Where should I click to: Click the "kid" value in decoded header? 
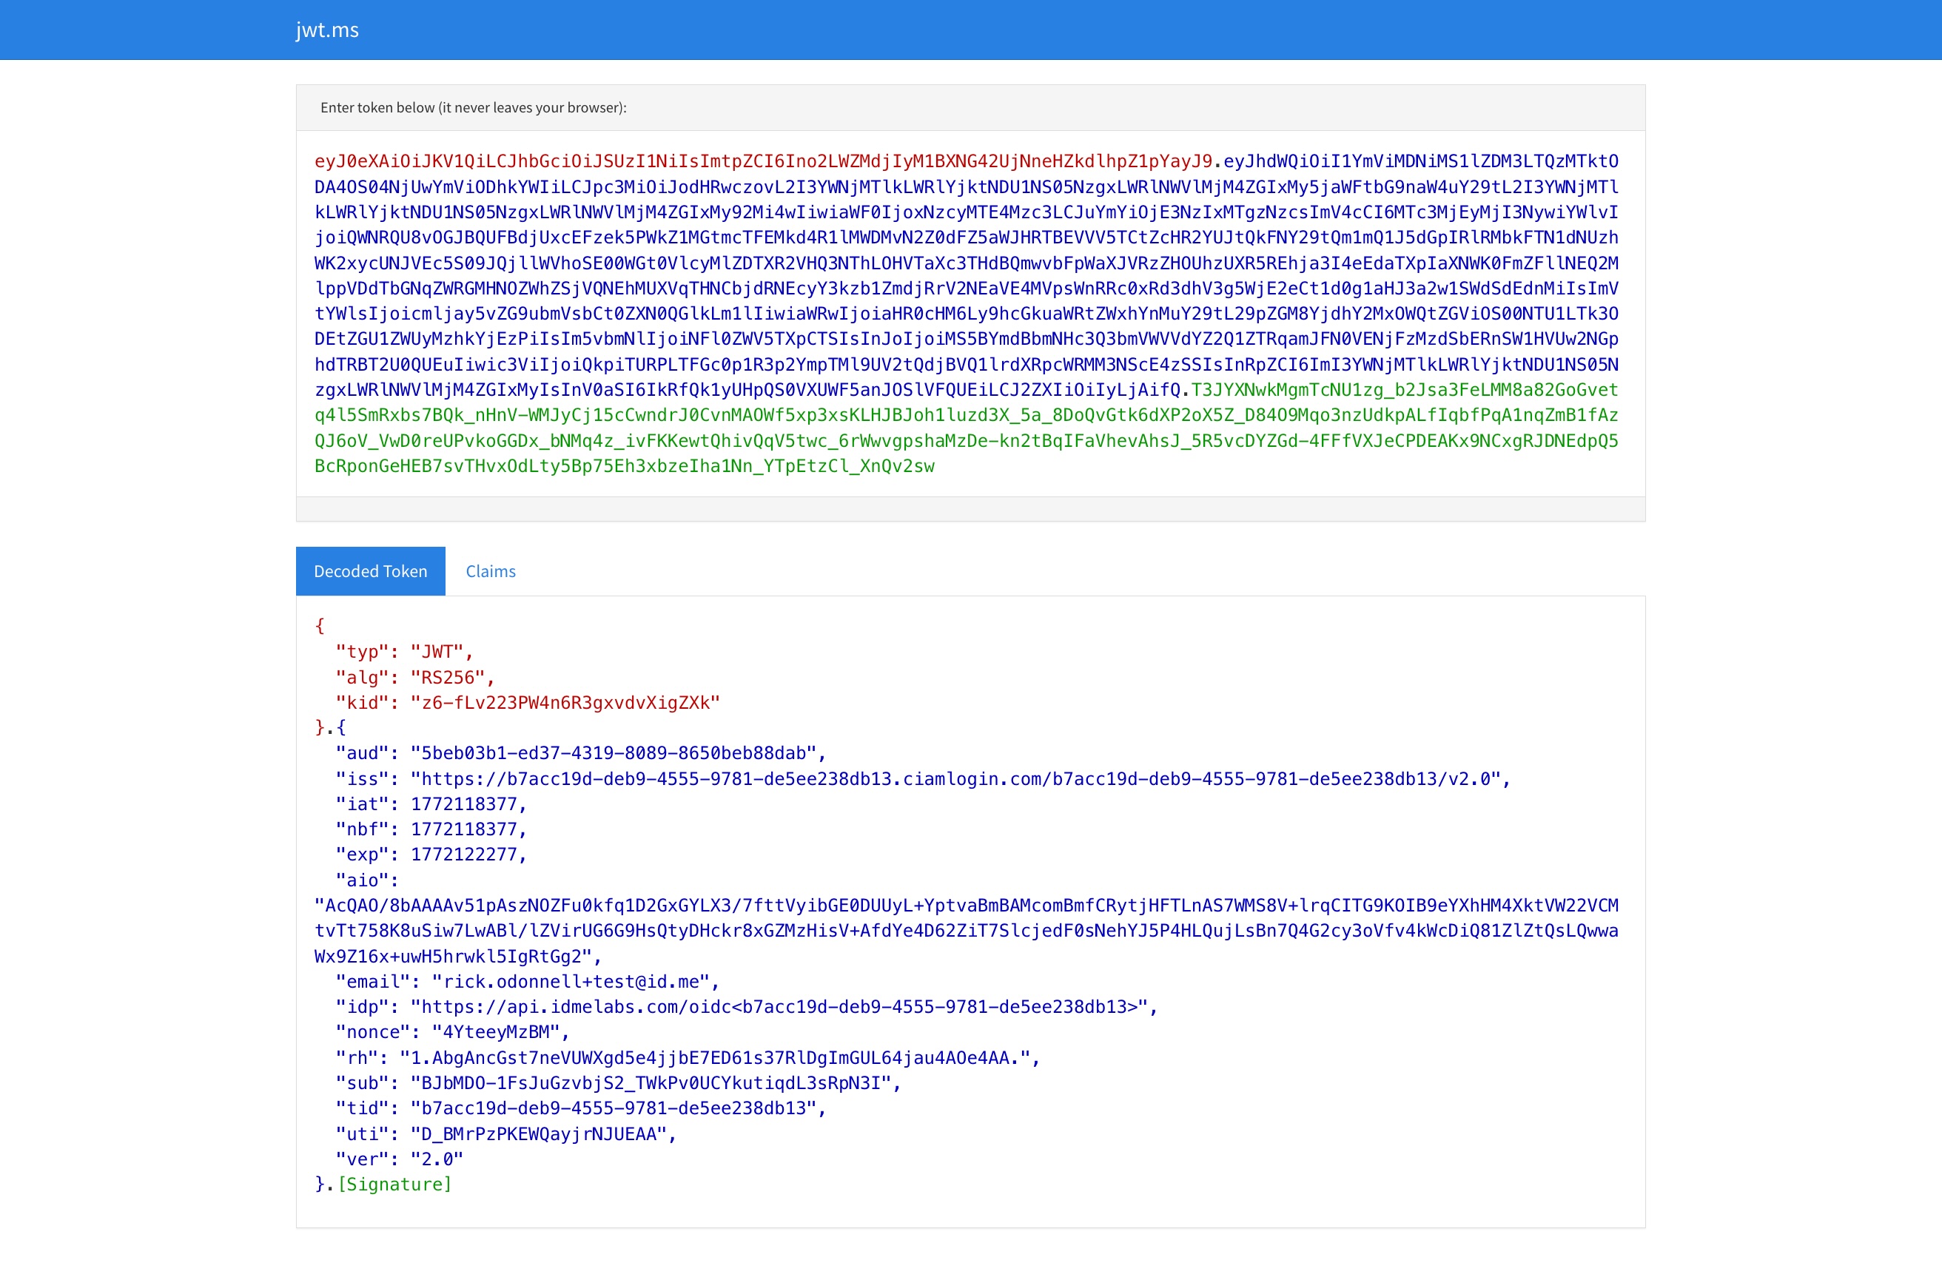565,702
